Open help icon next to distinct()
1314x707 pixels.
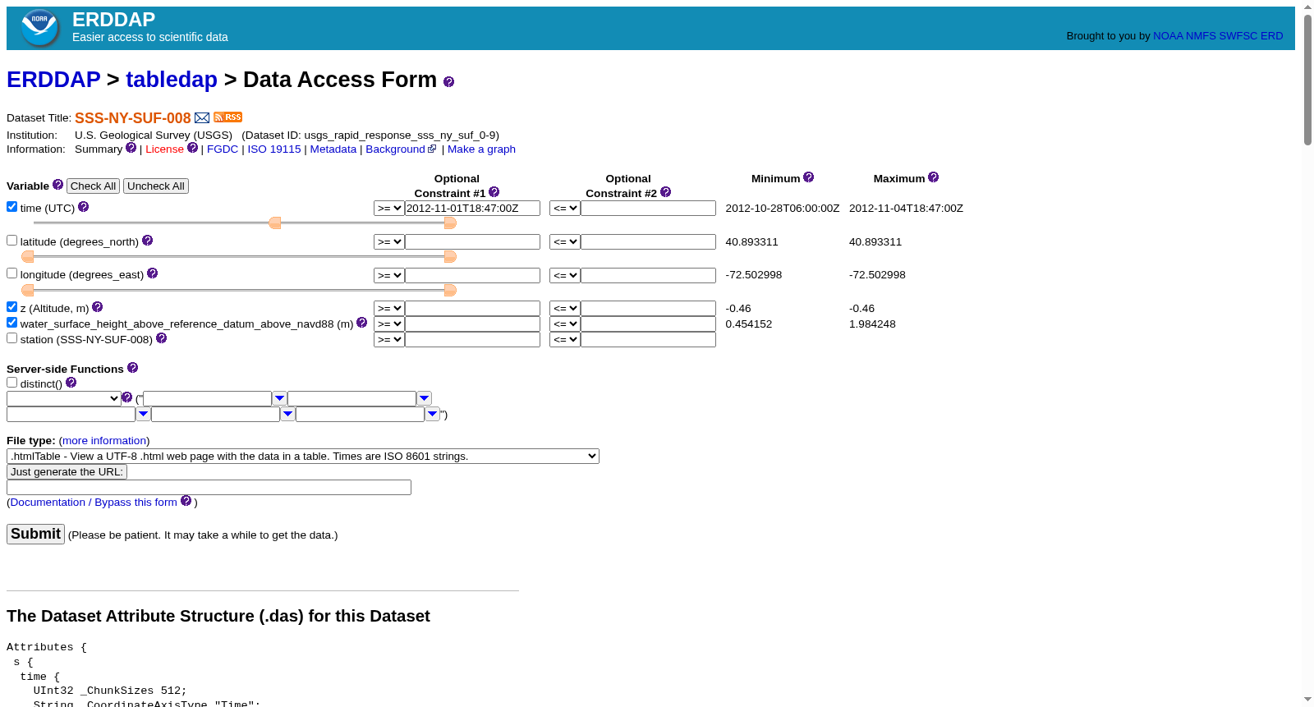click(71, 383)
